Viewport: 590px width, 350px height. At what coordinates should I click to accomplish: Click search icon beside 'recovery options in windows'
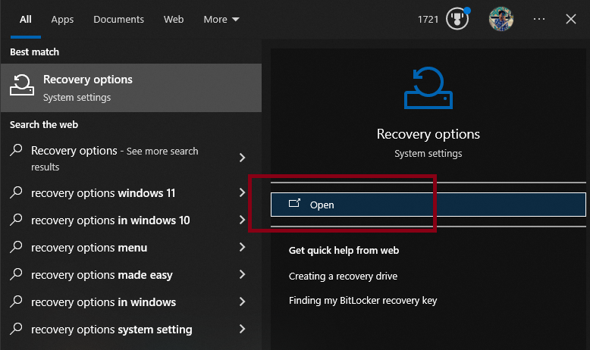[16, 301]
